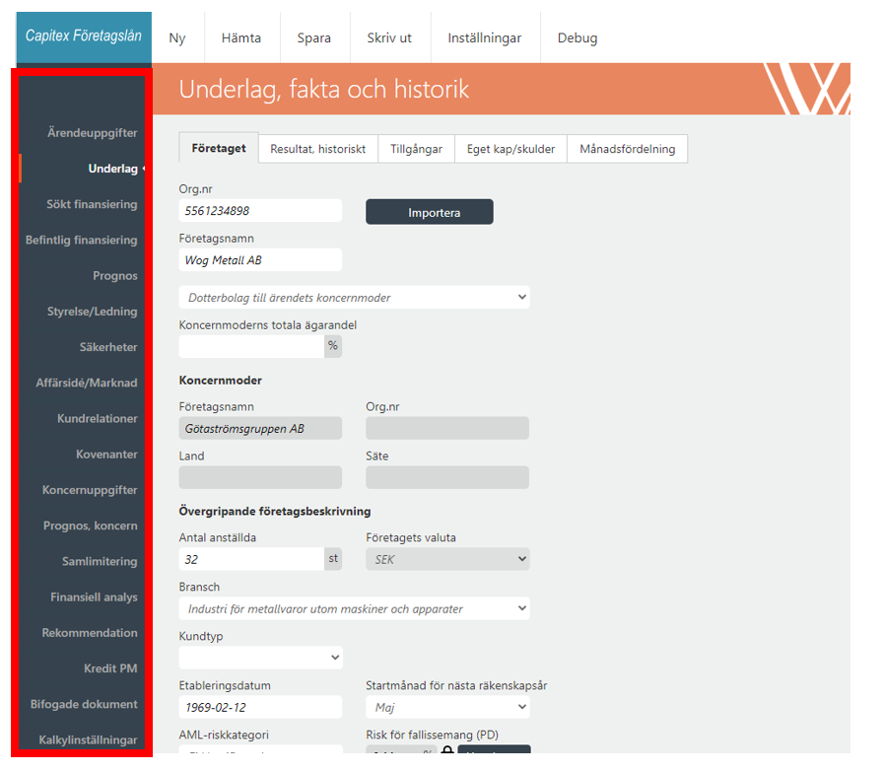Open Prognos, koncern in the sidebar
This screenshot has width=884, height=773.
(91, 526)
